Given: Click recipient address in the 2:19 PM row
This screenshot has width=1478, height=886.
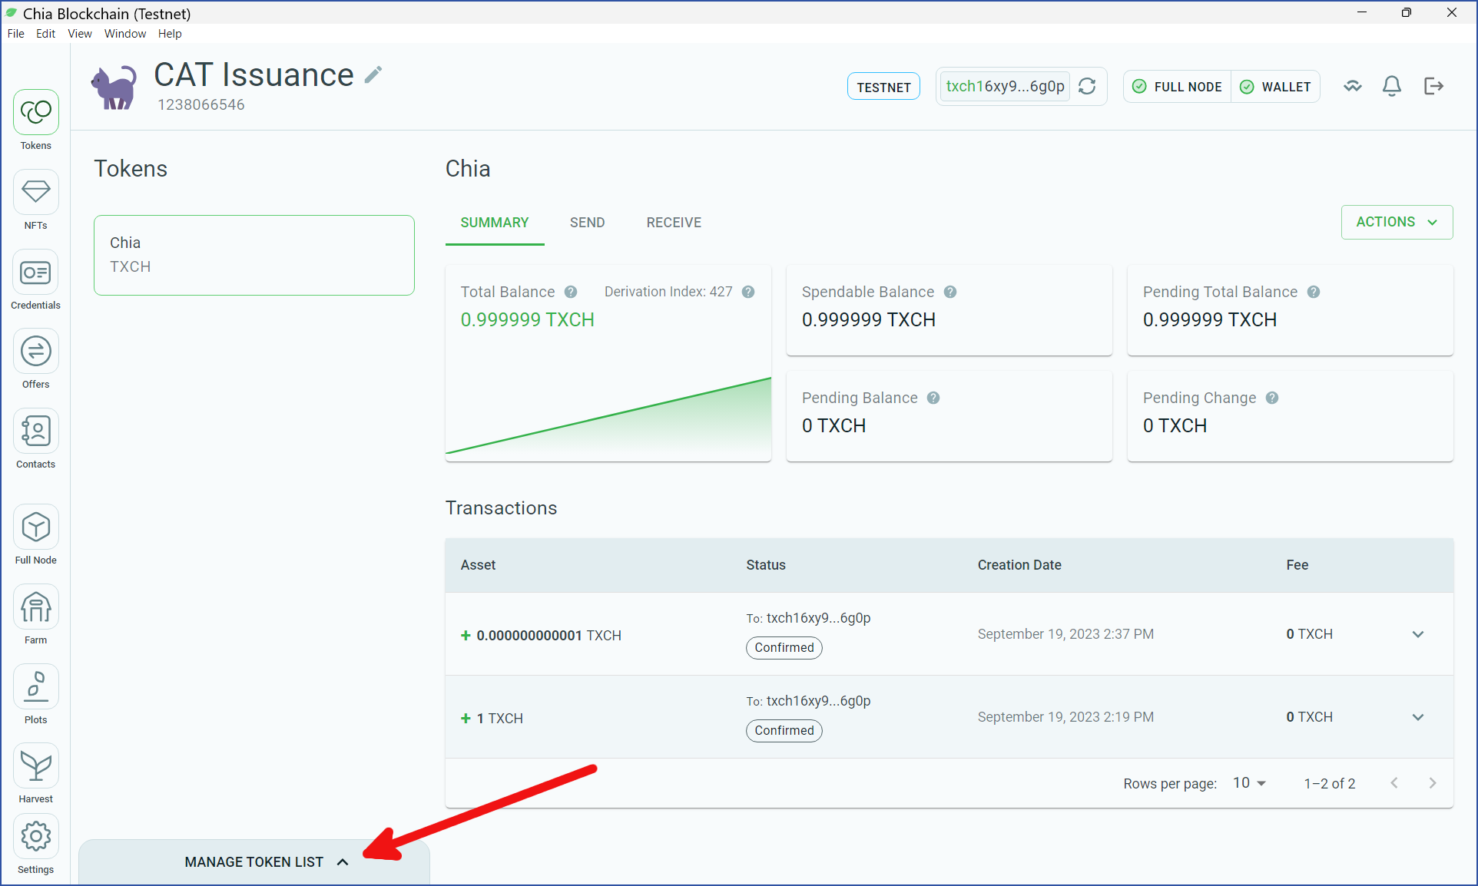Looking at the screenshot, I should [819, 701].
